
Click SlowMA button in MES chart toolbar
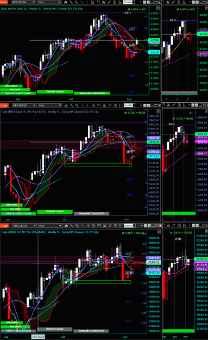(128, 106)
